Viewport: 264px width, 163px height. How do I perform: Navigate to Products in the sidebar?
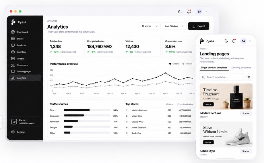pyautogui.click(x=25, y=45)
